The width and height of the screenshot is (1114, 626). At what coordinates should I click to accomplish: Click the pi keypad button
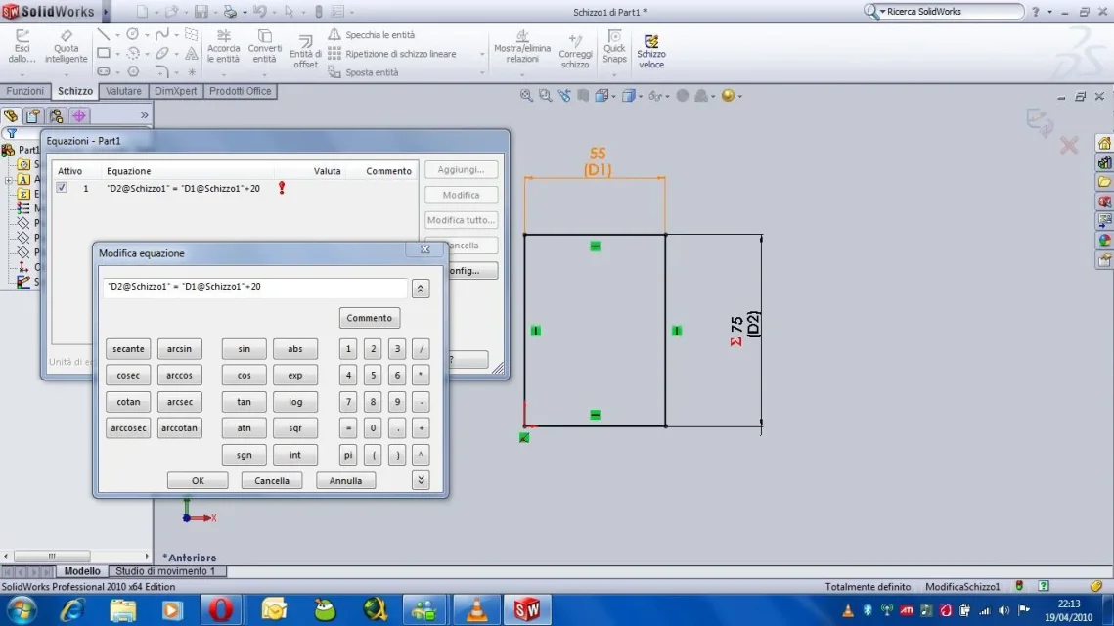348,455
